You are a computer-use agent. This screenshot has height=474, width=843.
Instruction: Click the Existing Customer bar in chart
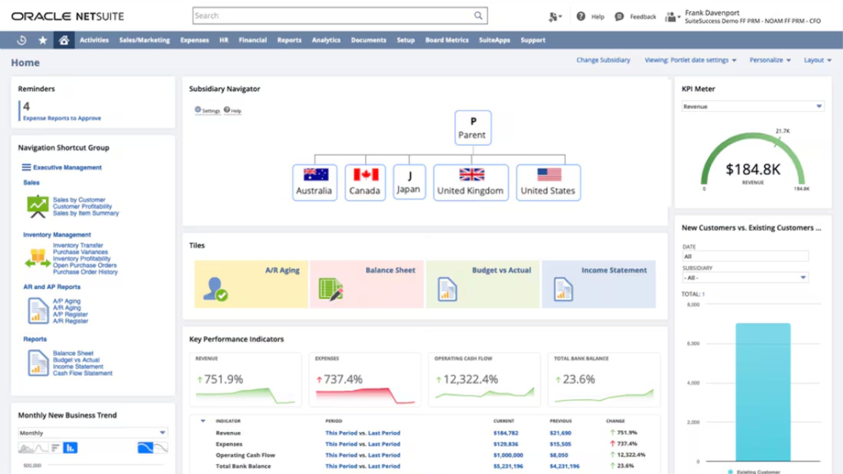point(763,392)
